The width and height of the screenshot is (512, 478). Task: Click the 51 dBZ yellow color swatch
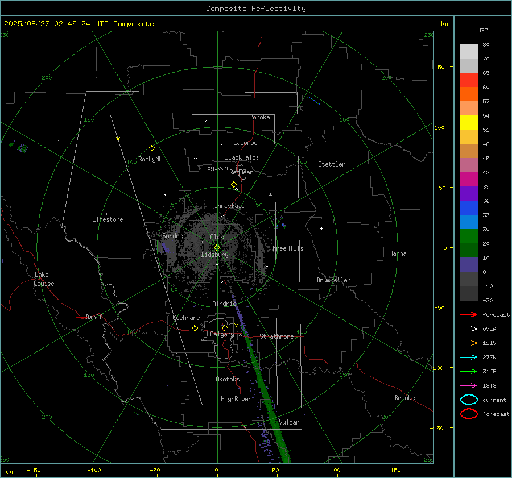point(469,122)
